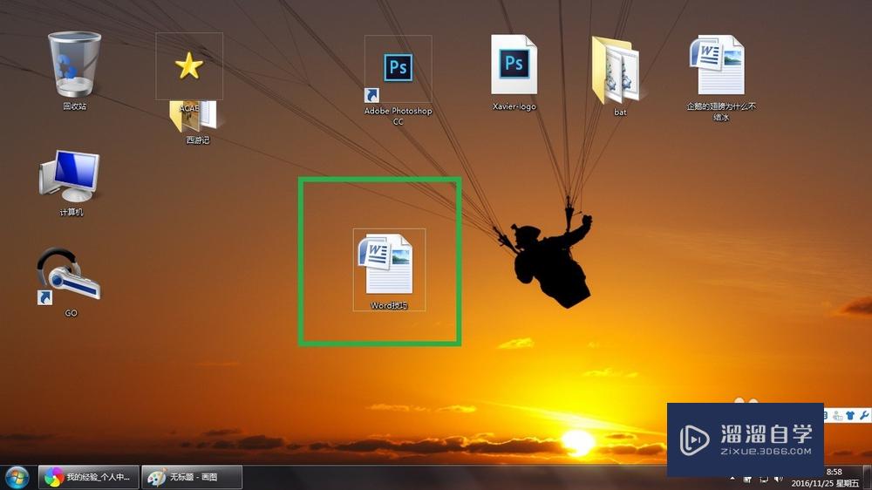Launch the Adobe Photoshop CC shortcut
Viewport: 872px width, 490px height.
pos(398,68)
